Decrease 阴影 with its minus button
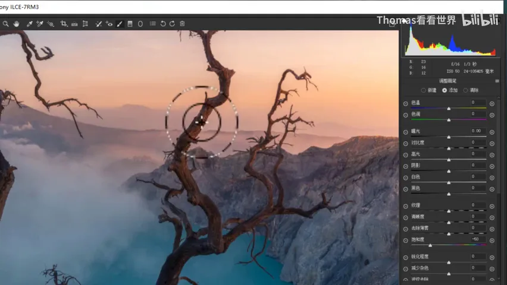This screenshot has width=507, height=285. point(405,166)
